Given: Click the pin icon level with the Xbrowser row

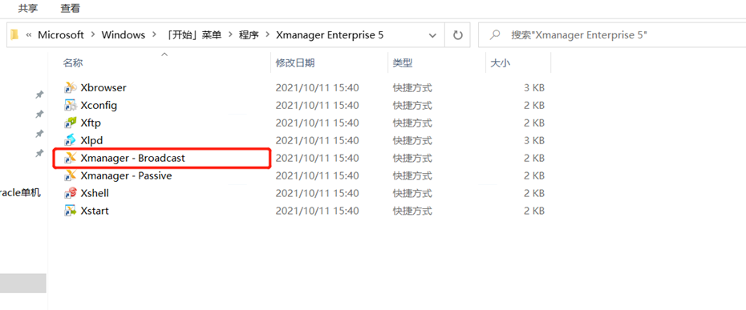Looking at the screenshot, I should [39, 95].
